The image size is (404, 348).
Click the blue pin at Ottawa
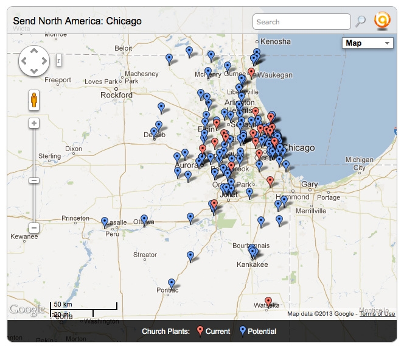point(144,220)
